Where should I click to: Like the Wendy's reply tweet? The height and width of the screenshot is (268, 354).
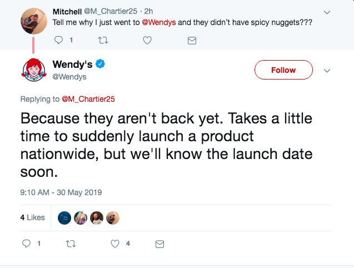[115, 244]
